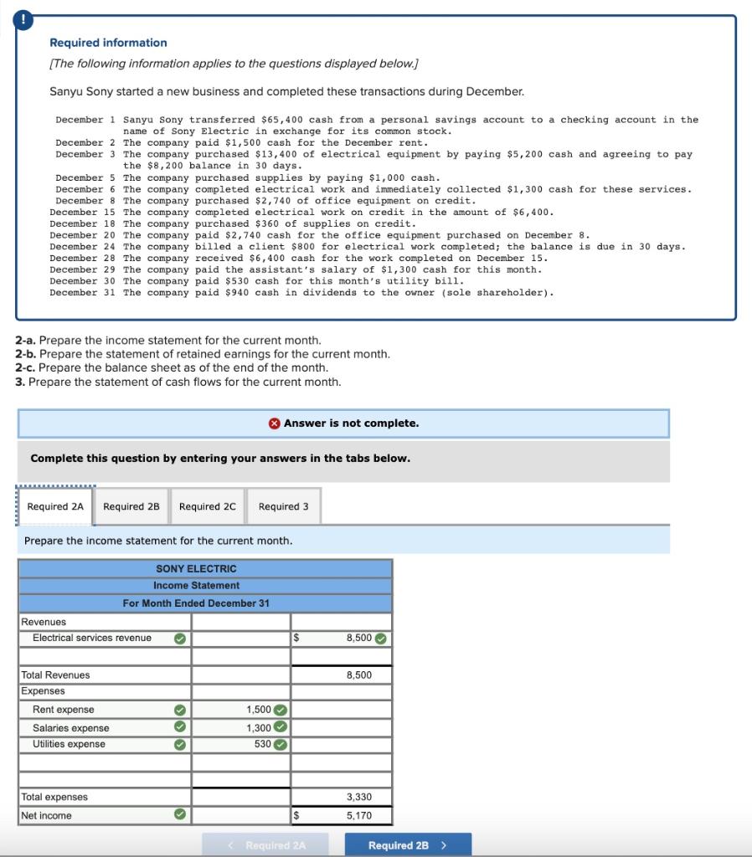Click green check next to Electrical services revenue label
This screenshot has width=752, height=857.
pyautogui.click(x=180, y=639)
